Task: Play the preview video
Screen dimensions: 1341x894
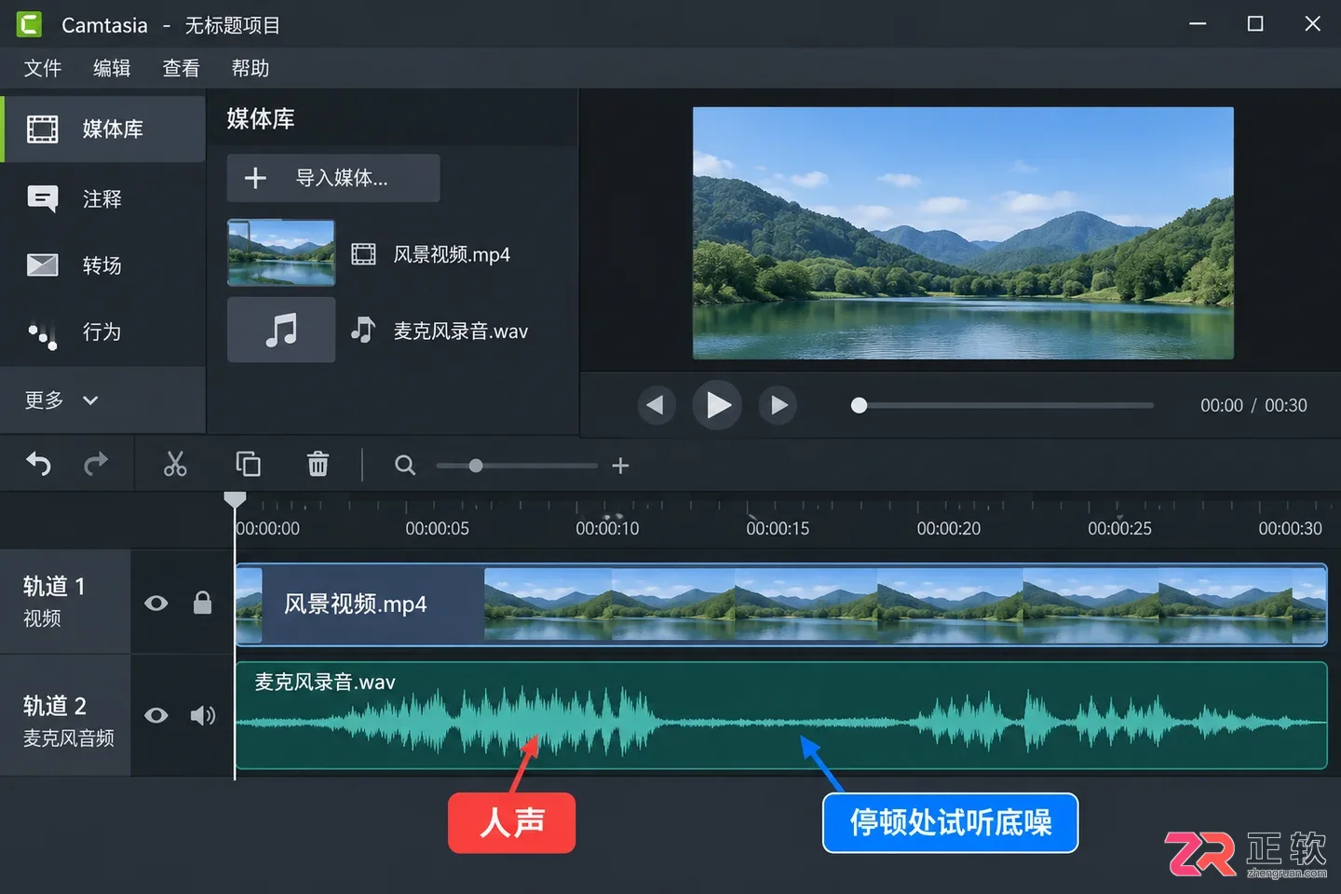Action: [x=717, y=404]
